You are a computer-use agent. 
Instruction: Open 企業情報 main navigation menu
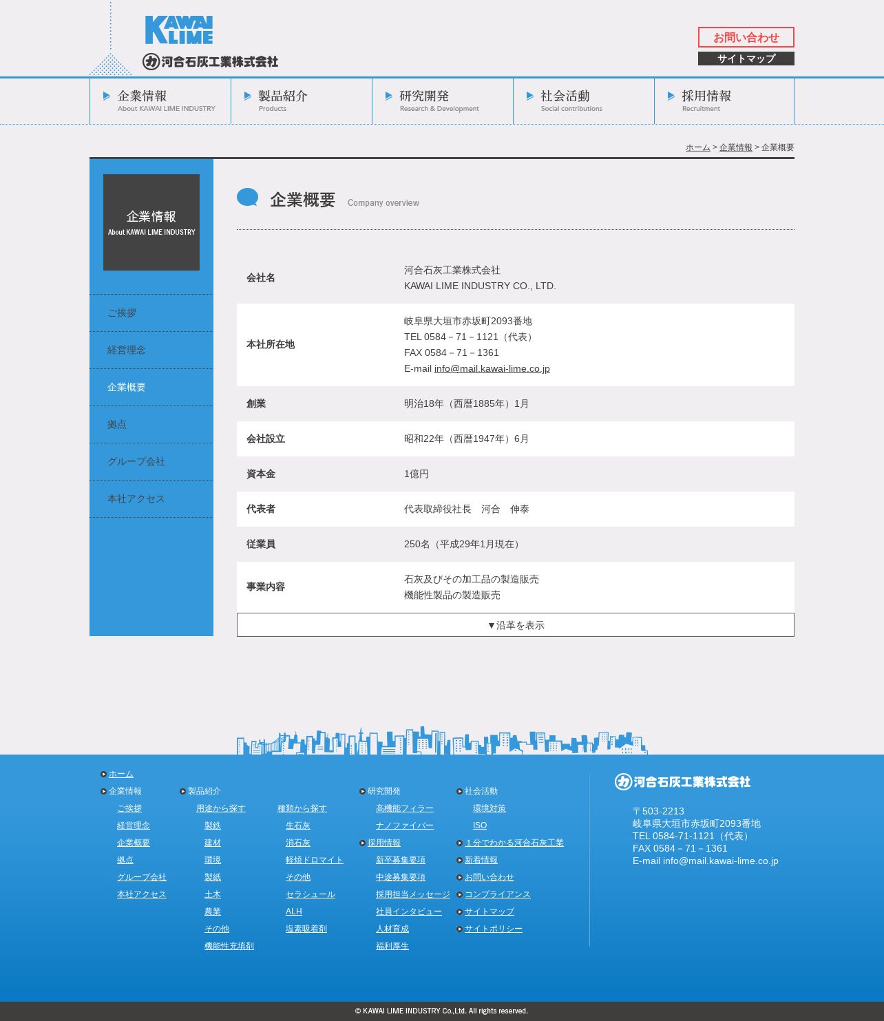160,101
